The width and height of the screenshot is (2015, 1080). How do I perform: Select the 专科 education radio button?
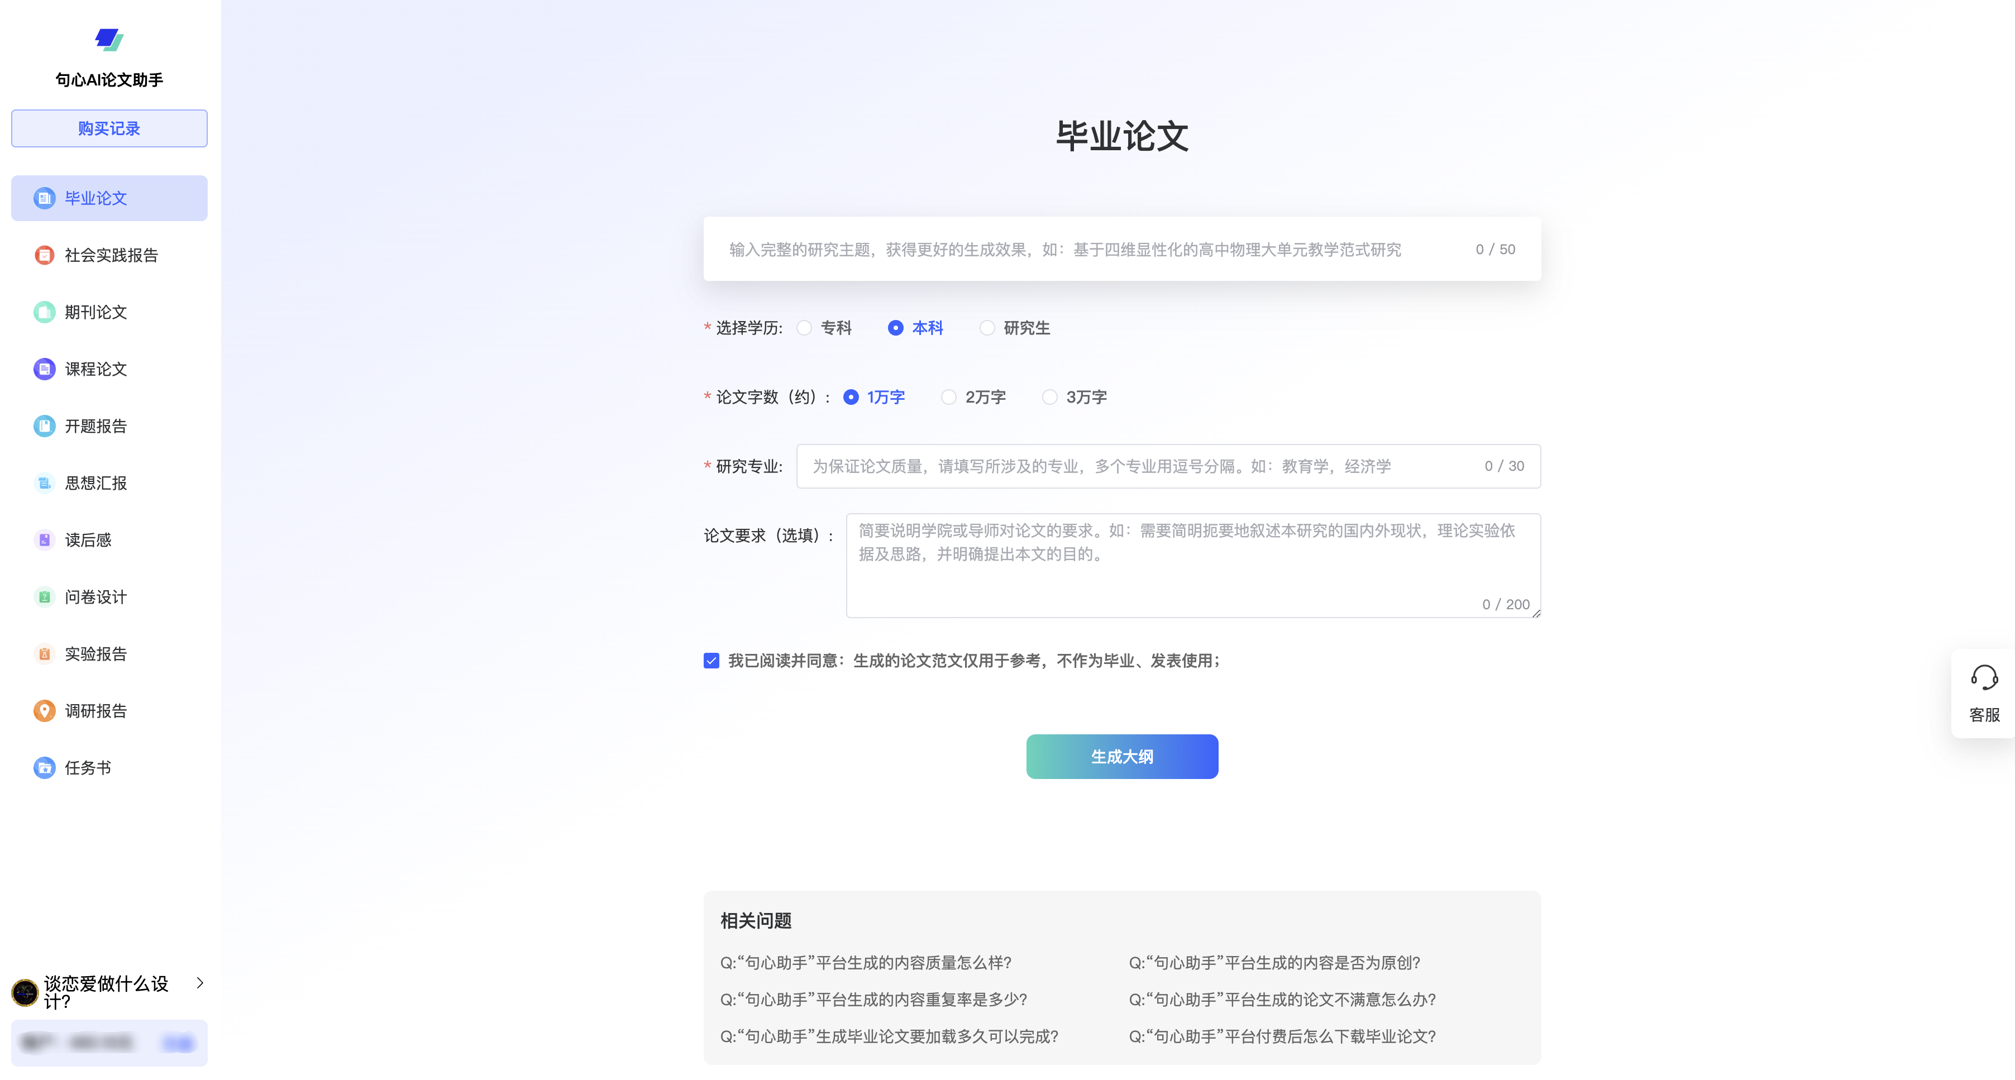804,328
